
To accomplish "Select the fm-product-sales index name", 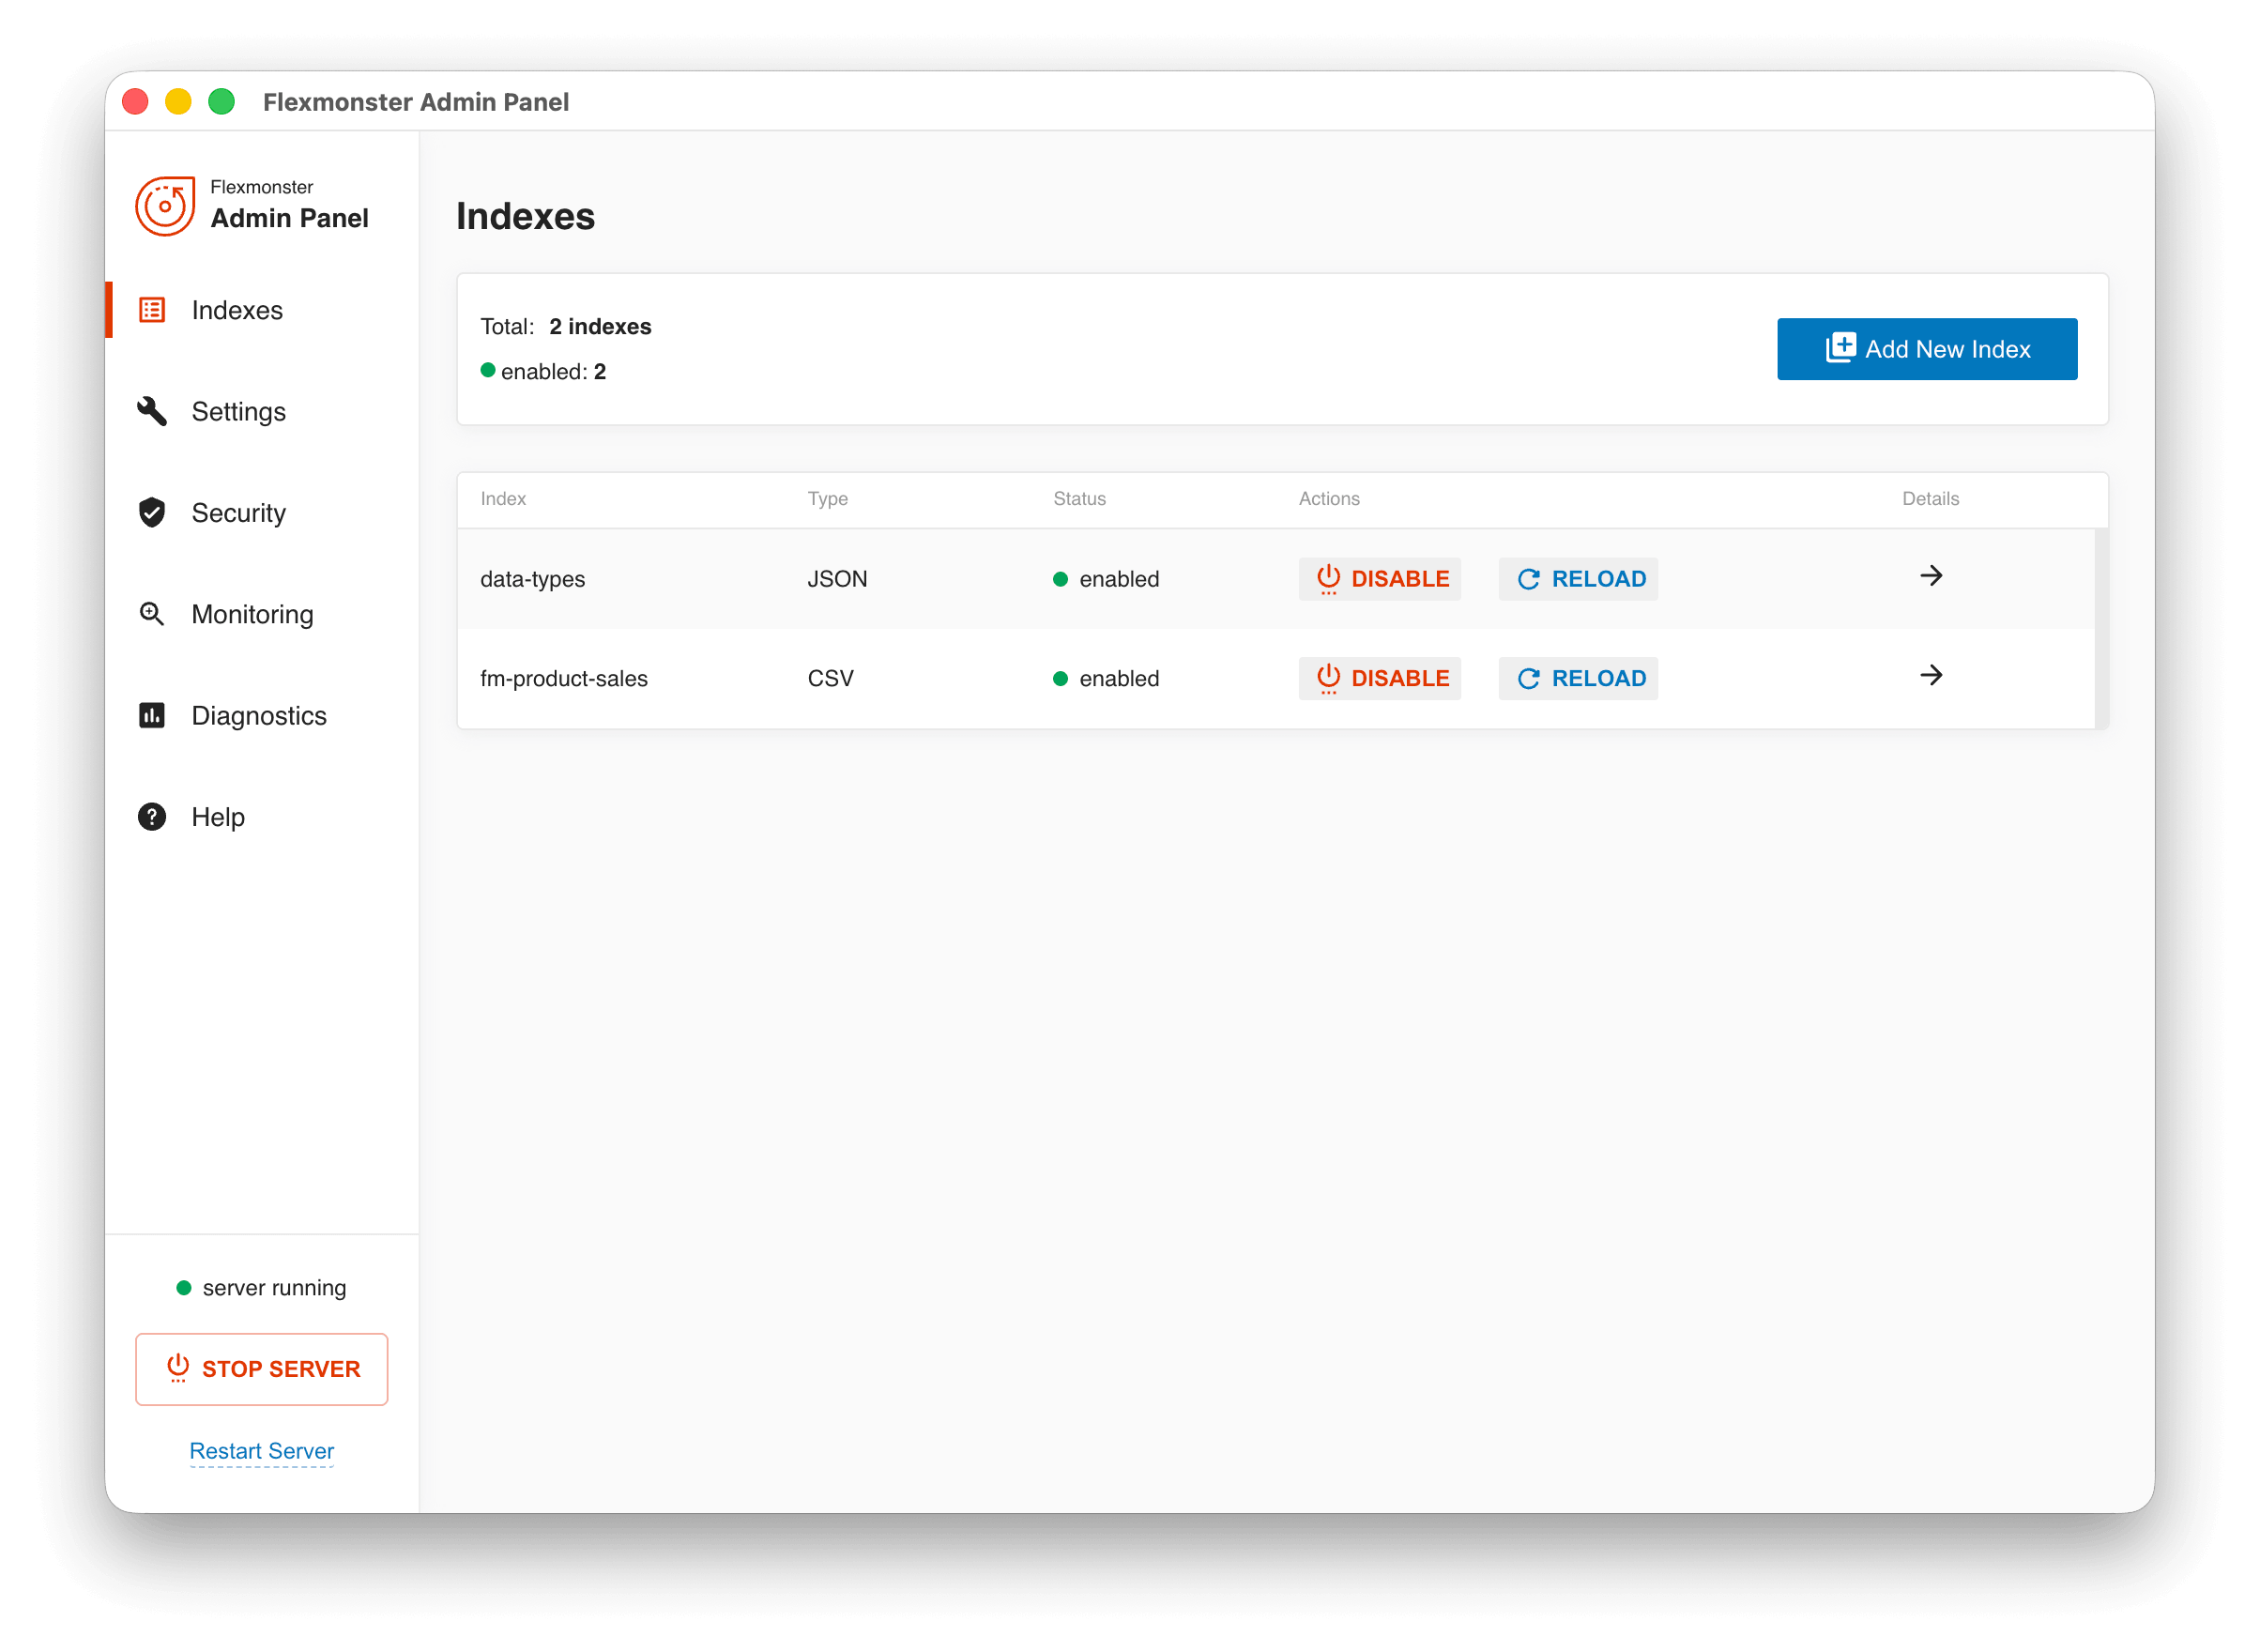I will [564, 678].
